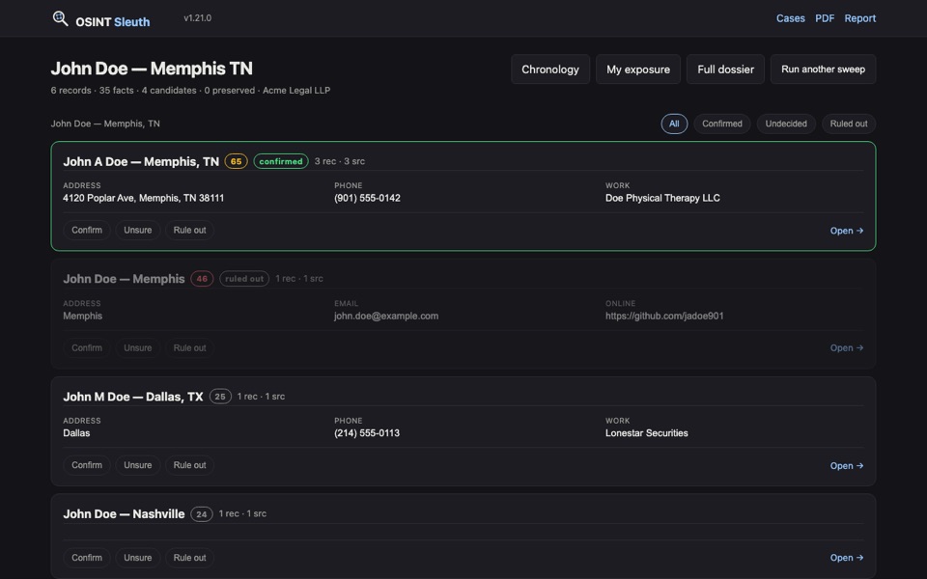Click the score badge 65 on John A Doe
This screenshot has width=927, height=579.
tap(236, 161)
